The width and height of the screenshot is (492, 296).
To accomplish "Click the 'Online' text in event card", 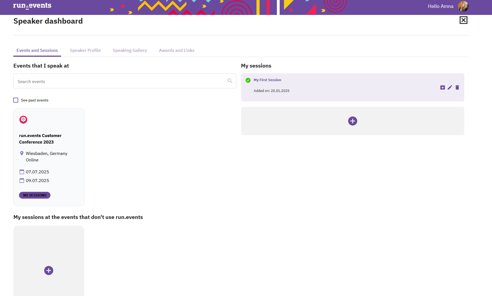I will pos(32,160).
